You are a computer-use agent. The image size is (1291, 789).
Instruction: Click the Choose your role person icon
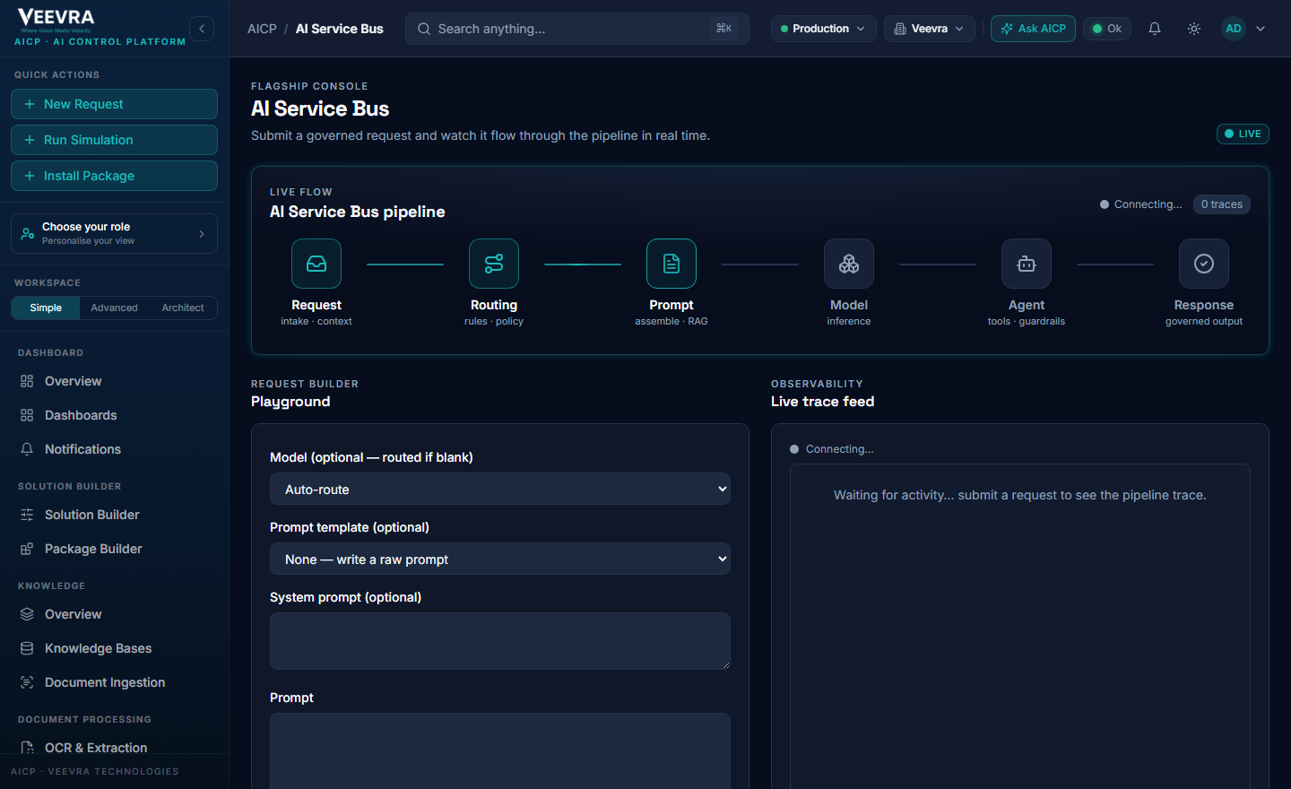point(28,234)
